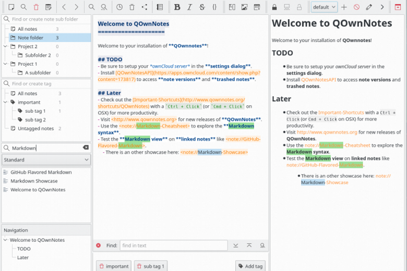
Task: Create a new note from the toolbar
Action: coord(11,7)
